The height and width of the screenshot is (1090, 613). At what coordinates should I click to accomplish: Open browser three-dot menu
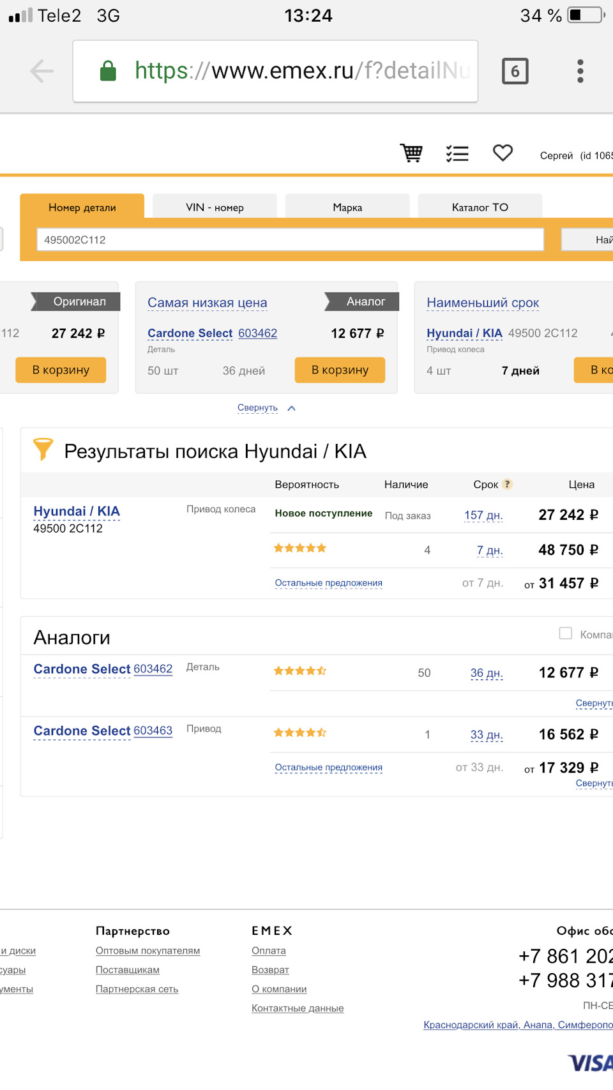click(x=580, y=71)
